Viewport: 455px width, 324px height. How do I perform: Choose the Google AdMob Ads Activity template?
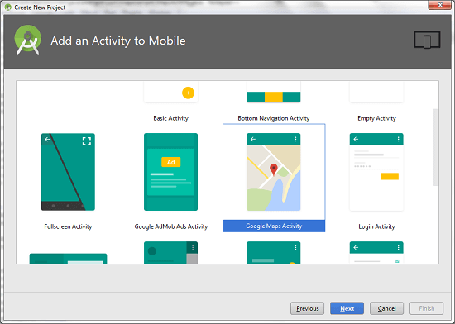(x=170, y=172)
